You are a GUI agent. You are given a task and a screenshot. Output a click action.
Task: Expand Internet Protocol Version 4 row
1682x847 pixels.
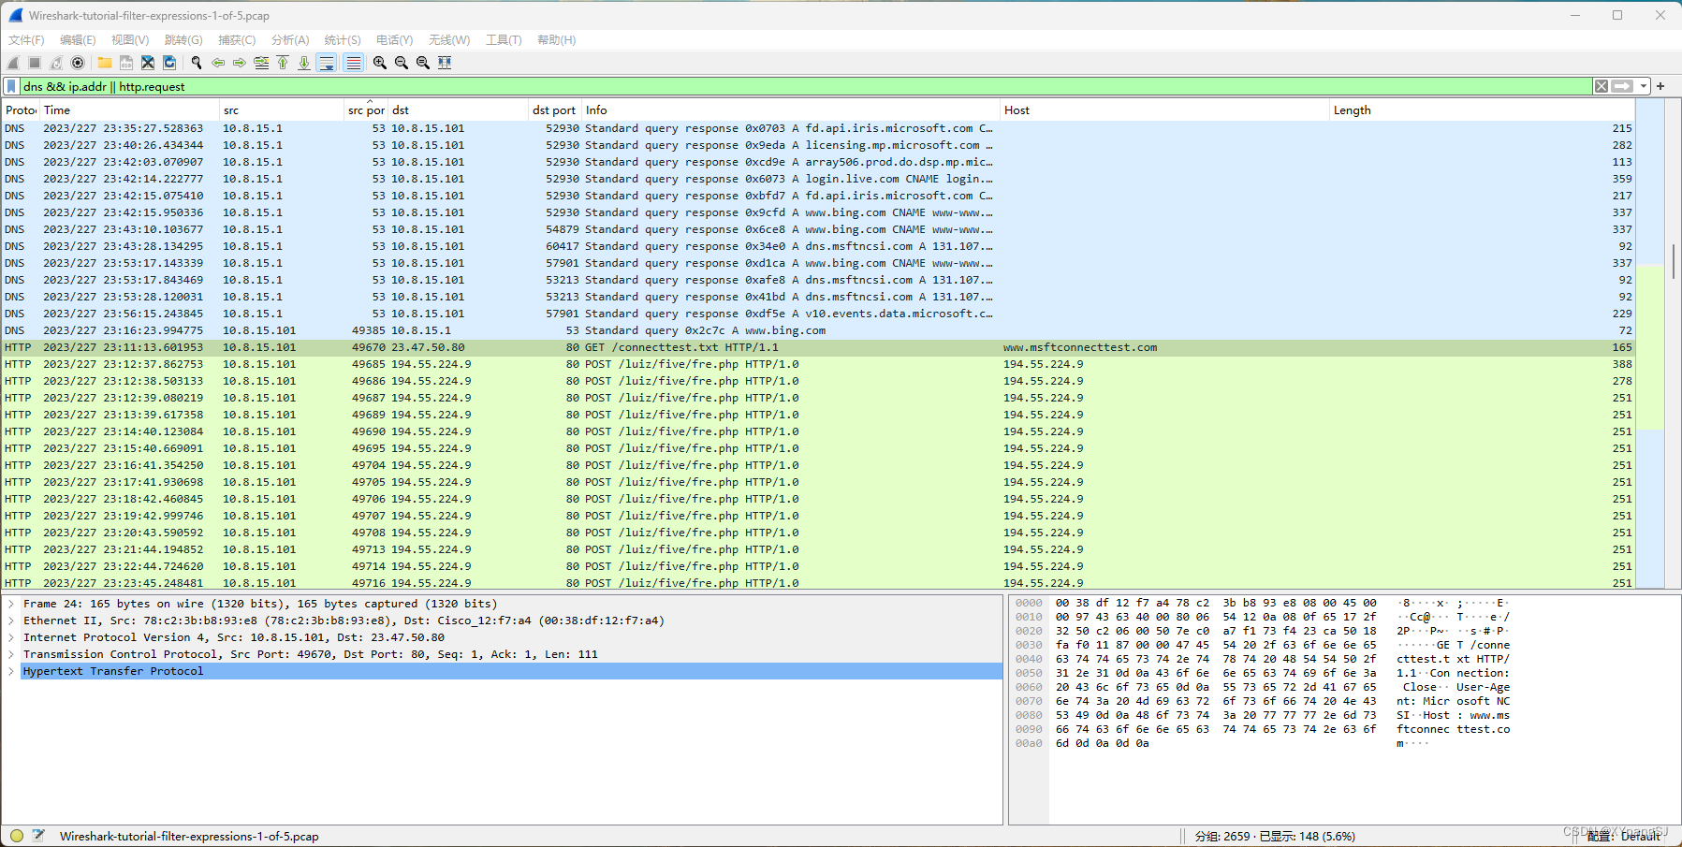[x=11, y=637]
